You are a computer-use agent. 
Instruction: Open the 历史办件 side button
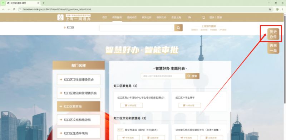[x=273, y=34]
